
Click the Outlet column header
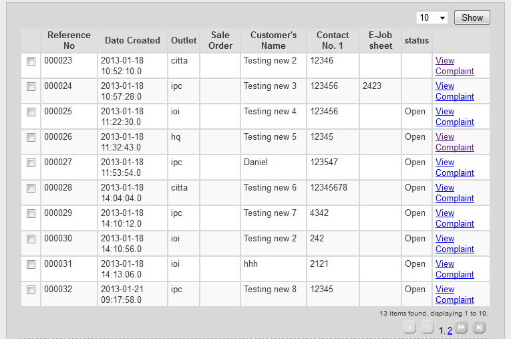(184, 40)
